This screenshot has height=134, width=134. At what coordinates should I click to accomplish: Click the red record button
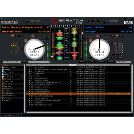click(x=2, y=62)
